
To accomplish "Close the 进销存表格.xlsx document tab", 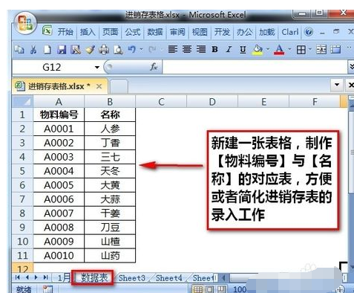I will tap(99, 86).
